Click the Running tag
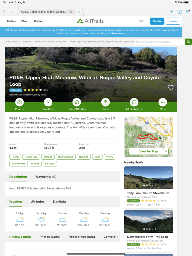Viewport: 192px width, 256px height. tap(84, 157)
